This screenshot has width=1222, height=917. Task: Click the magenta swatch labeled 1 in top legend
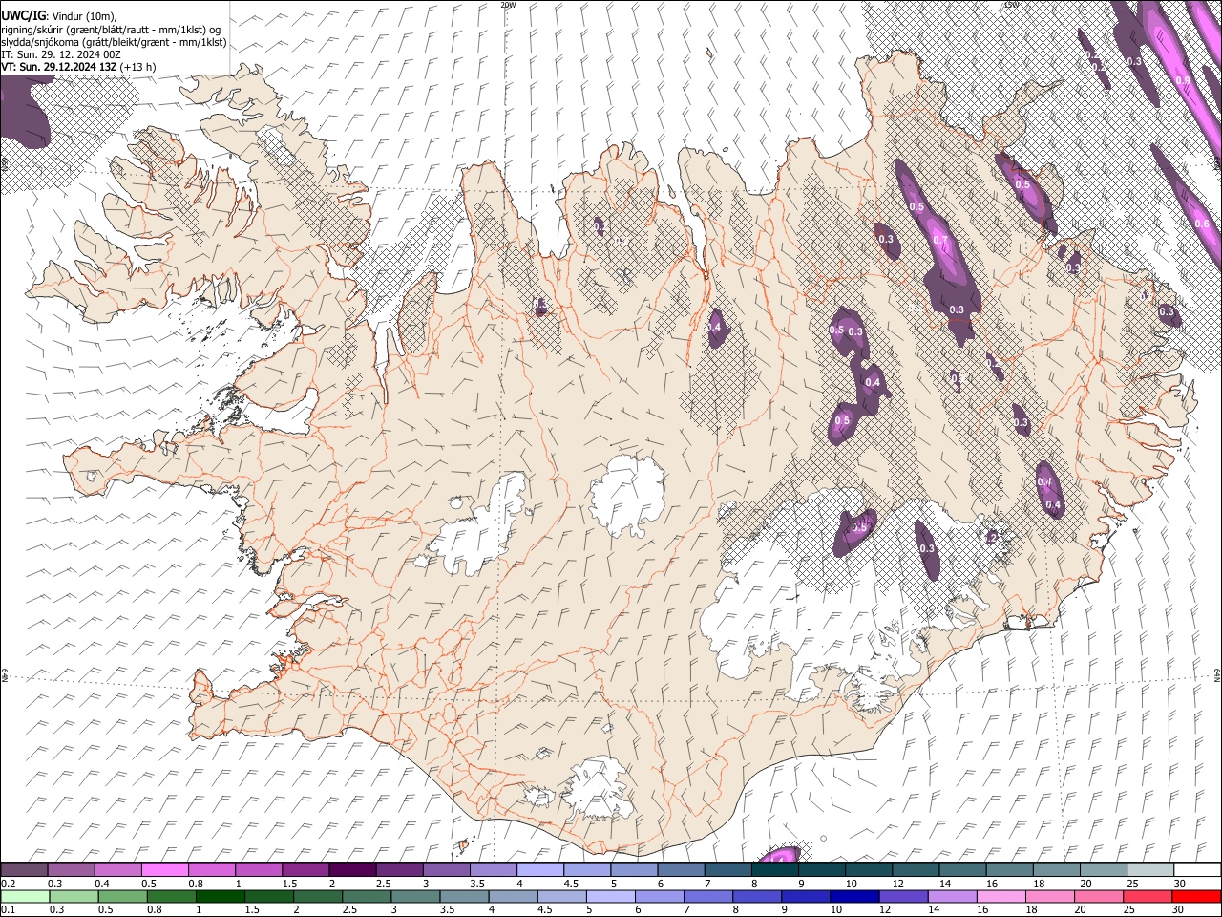258,870
